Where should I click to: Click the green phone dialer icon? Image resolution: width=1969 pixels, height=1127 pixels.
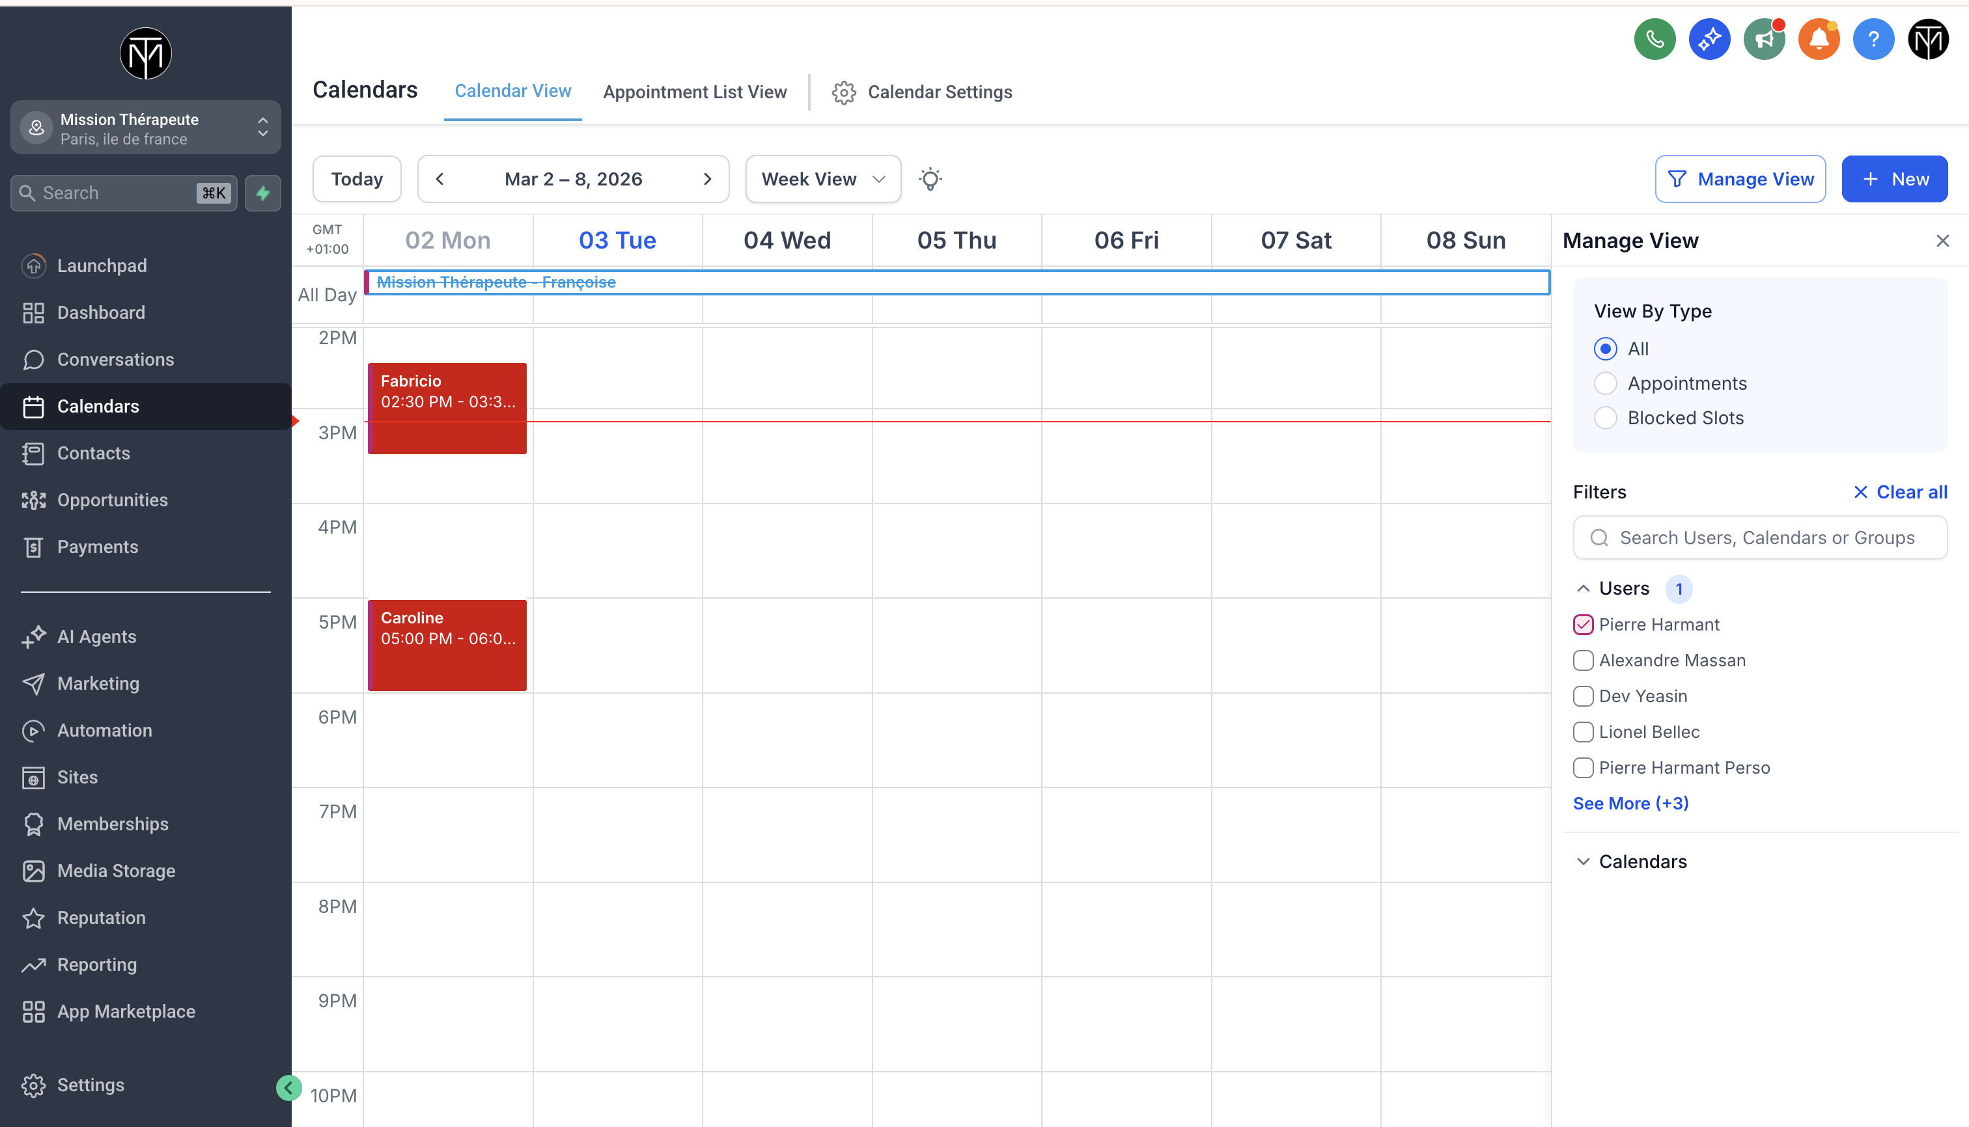(1655, 40)
